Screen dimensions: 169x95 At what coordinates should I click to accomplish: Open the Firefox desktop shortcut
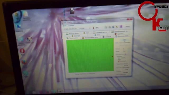[x=24, y=64]
